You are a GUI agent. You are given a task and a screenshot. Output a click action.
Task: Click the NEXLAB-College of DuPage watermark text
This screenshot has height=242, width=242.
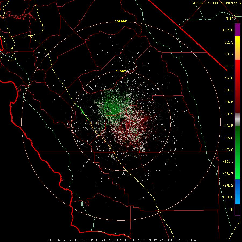click(216, 3)
